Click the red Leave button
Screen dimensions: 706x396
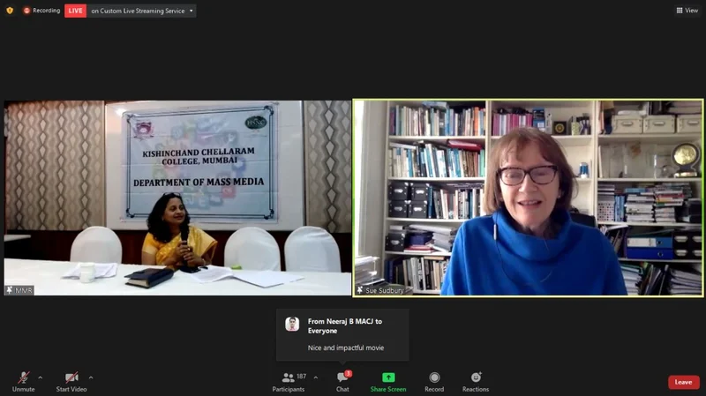[x=683, y=382]
